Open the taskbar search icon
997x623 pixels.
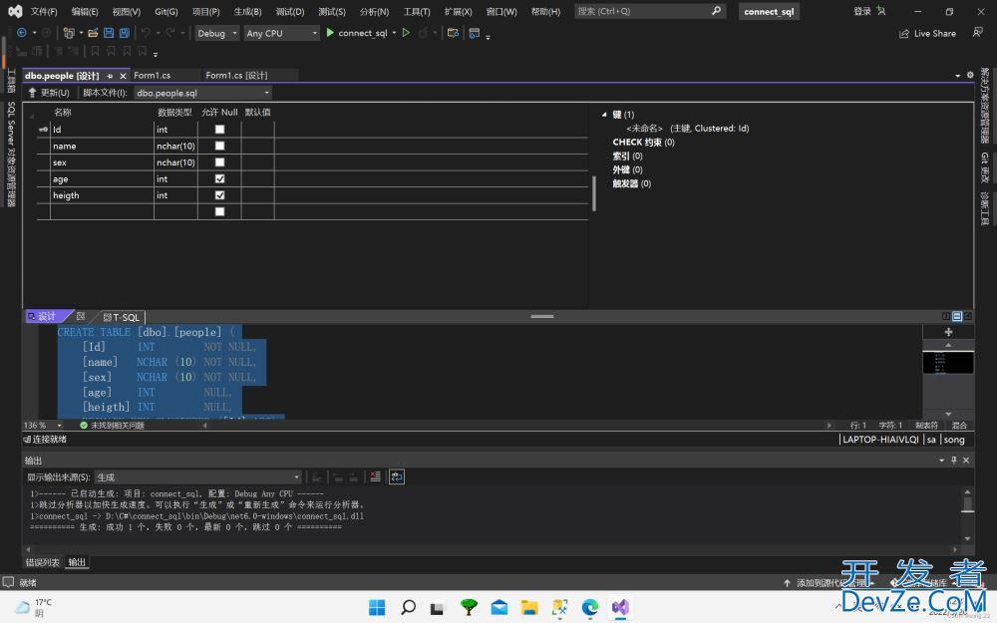tap(408, 607)
